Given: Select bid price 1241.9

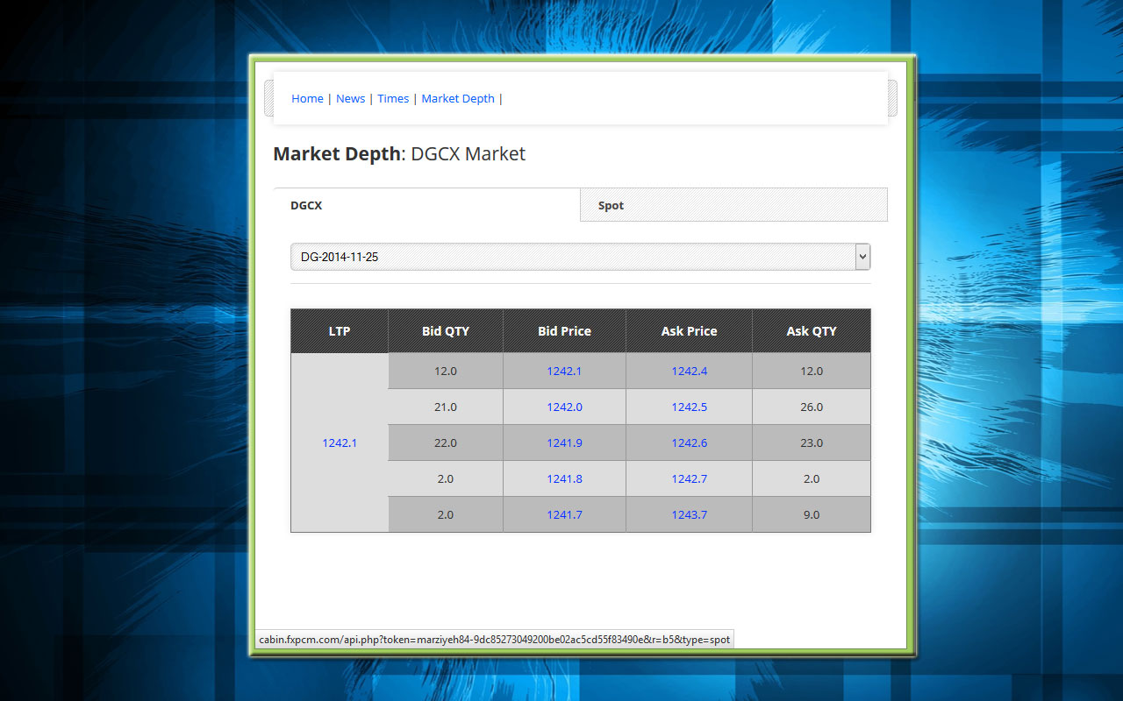Looking at the screenshot, I should point(564,443).
